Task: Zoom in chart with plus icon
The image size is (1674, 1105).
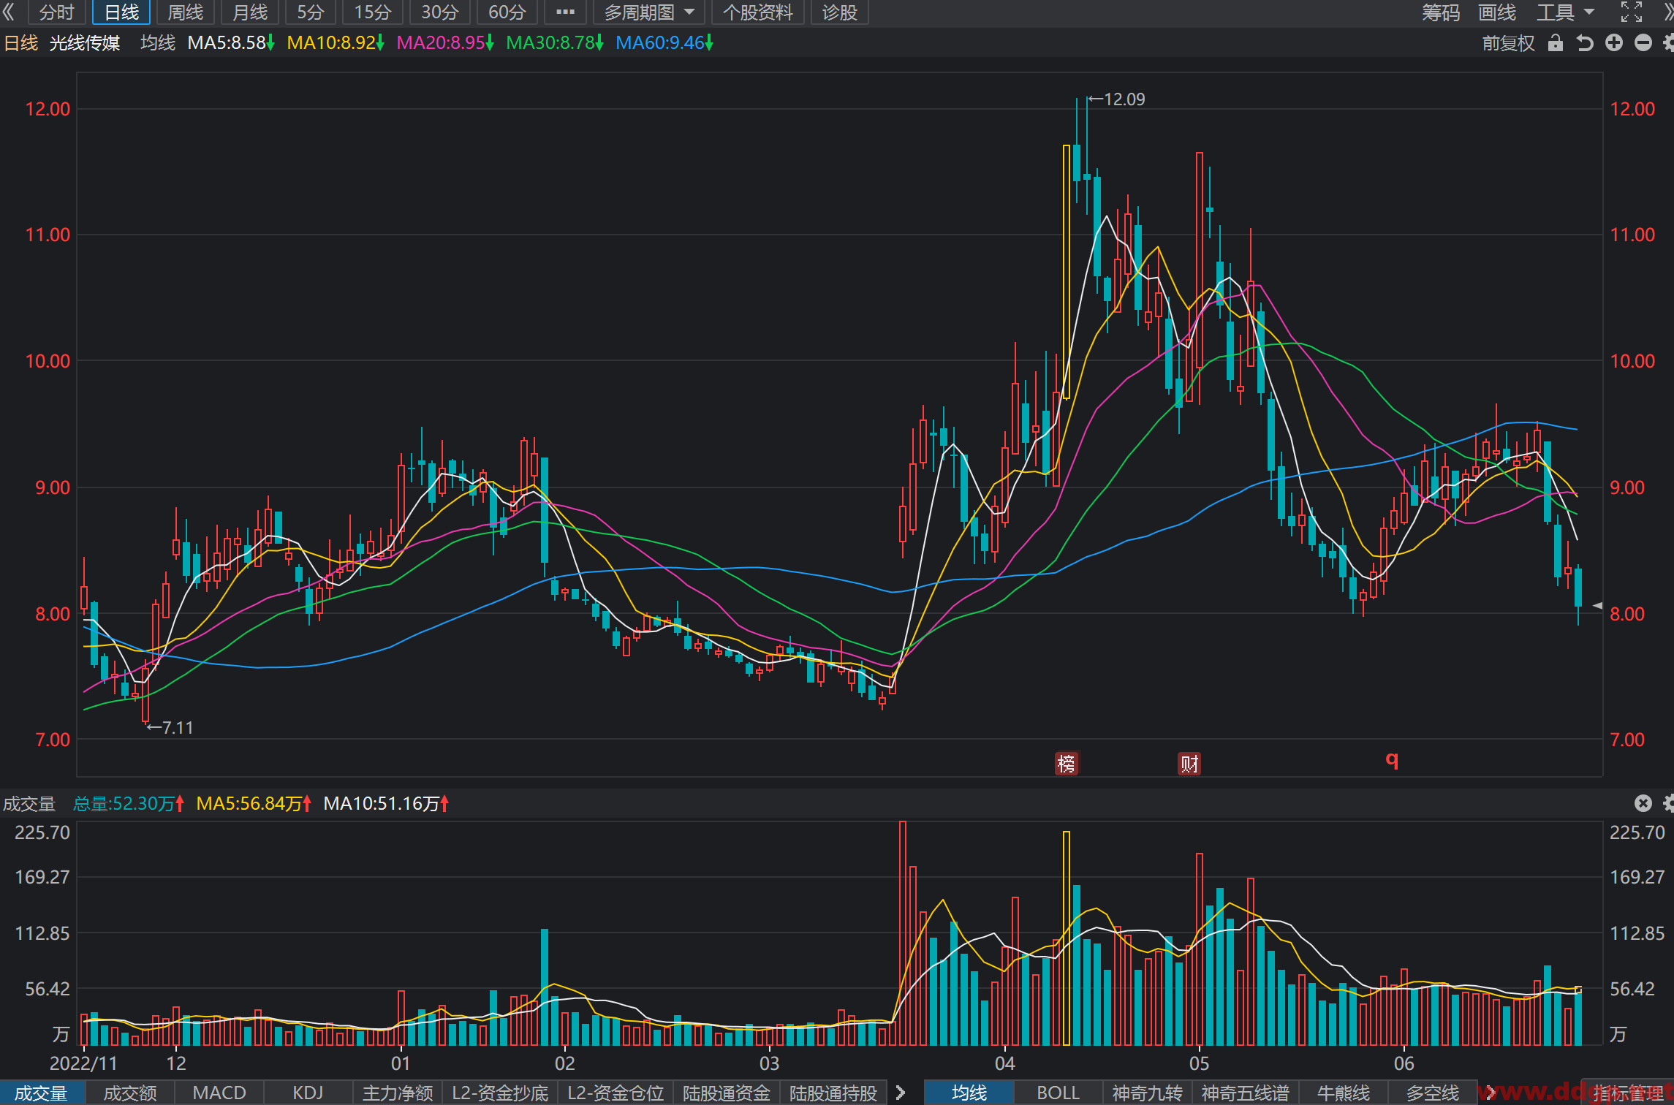Action: tap(1613, 43)
